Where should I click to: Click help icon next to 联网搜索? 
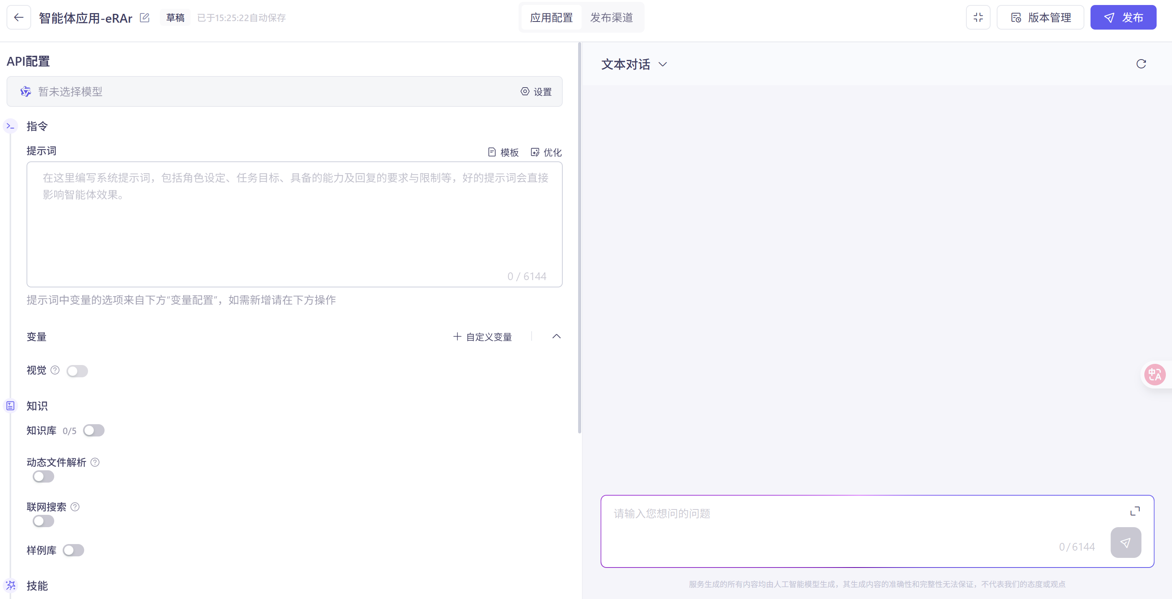pyautogui.click(x=75, y=507)
